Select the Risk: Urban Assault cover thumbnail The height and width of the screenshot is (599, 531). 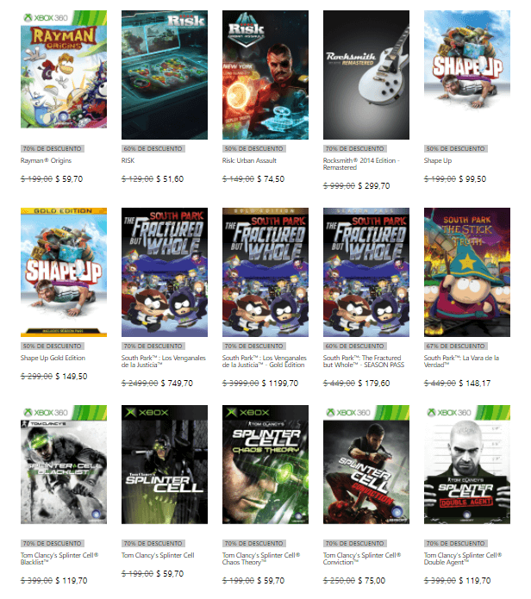click(x=265, y=75)
